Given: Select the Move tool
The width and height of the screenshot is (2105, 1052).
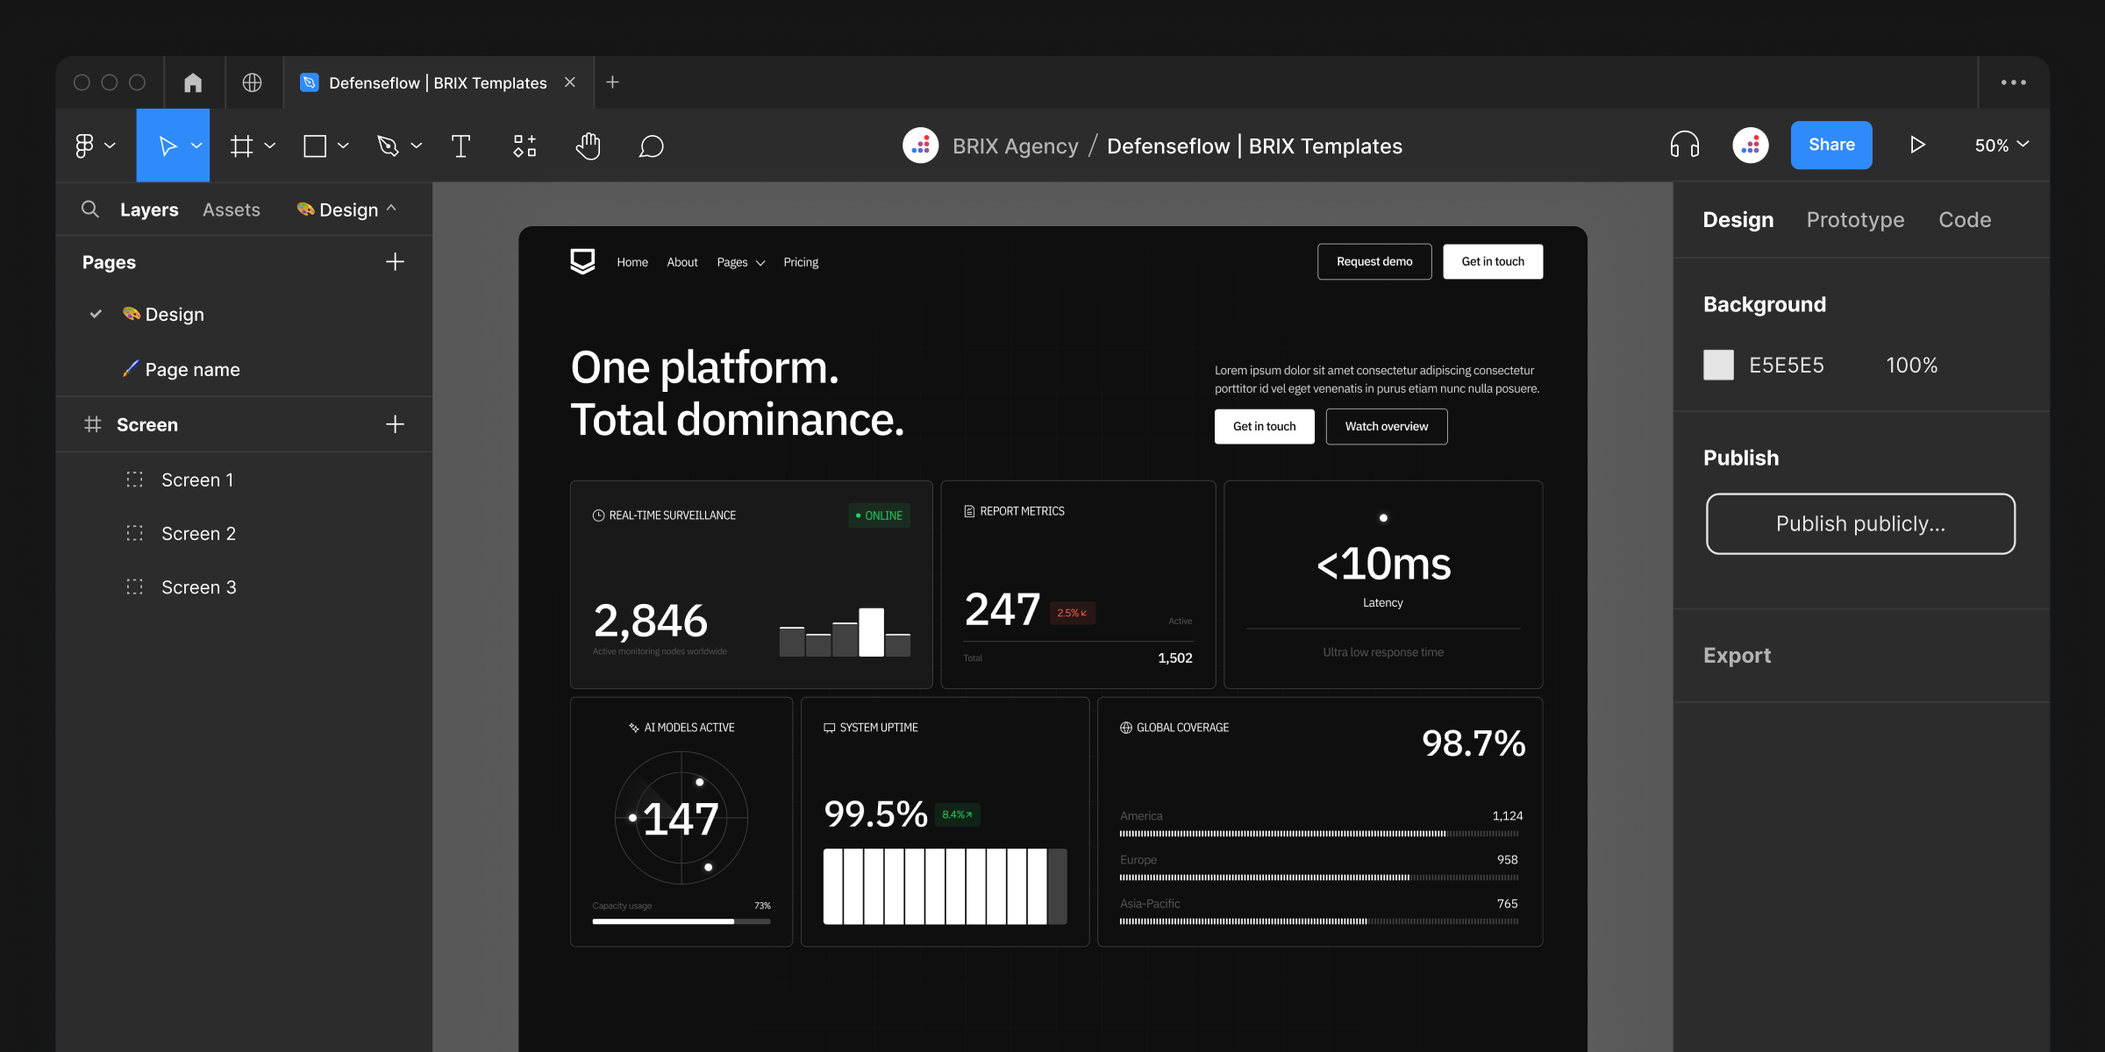Looking at the screenshot, I should pyautogui.click(x=168, y=146).
